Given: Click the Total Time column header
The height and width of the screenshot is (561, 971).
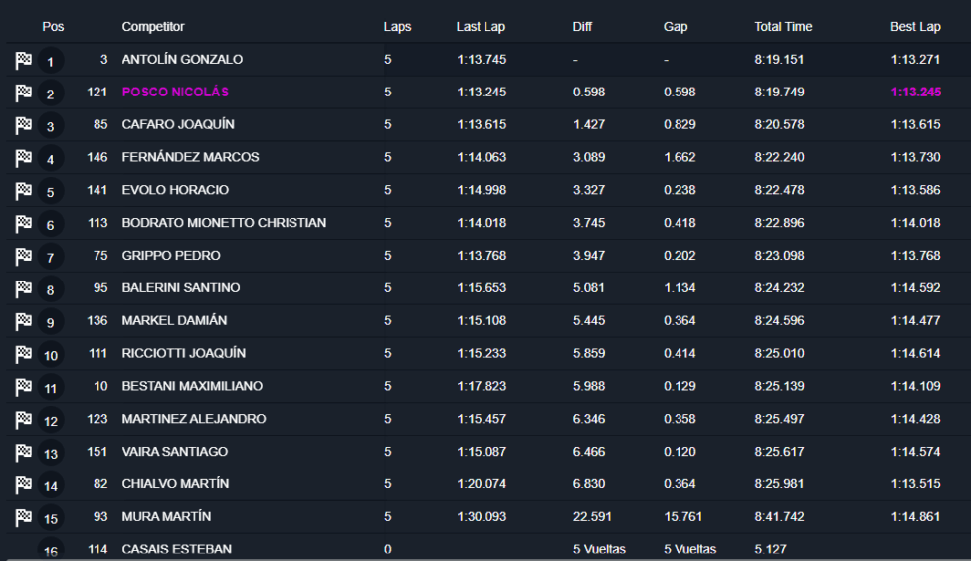Looking at the screenshot, I should 783,27.
